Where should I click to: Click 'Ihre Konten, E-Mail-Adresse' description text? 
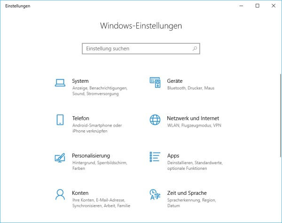click(x=99, y=200)
